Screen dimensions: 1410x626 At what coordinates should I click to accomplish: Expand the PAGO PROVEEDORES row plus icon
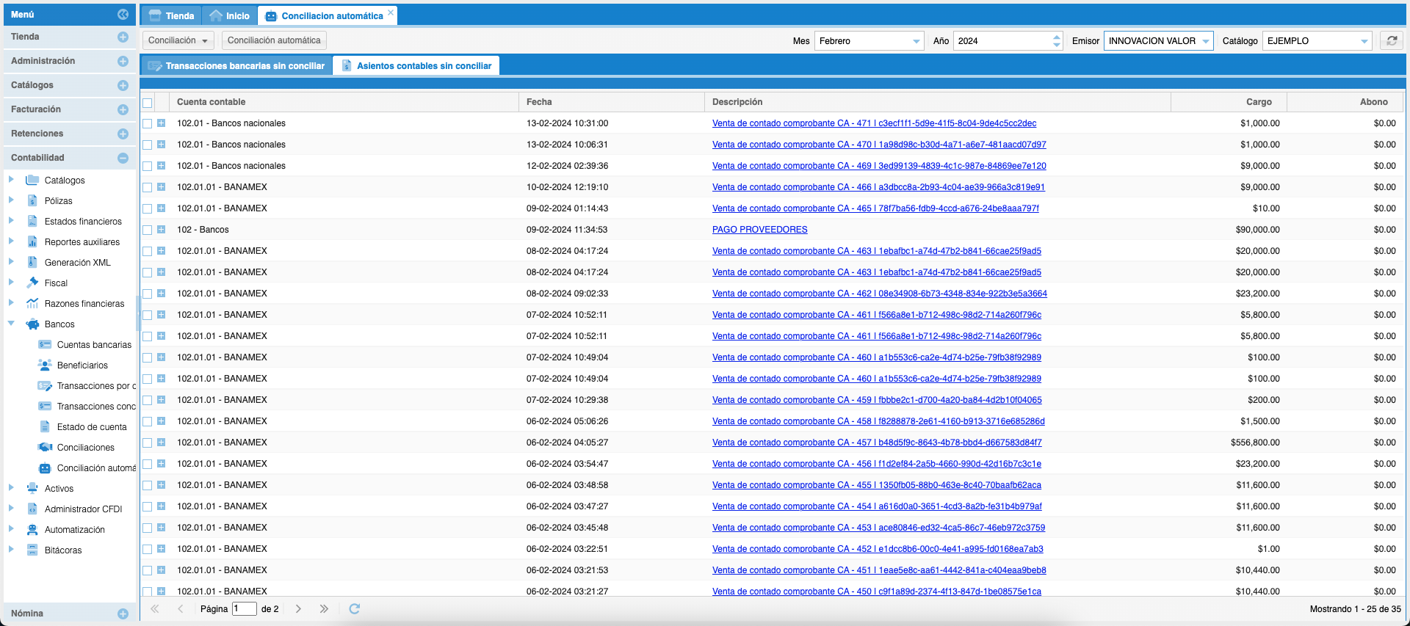point(161,230)
